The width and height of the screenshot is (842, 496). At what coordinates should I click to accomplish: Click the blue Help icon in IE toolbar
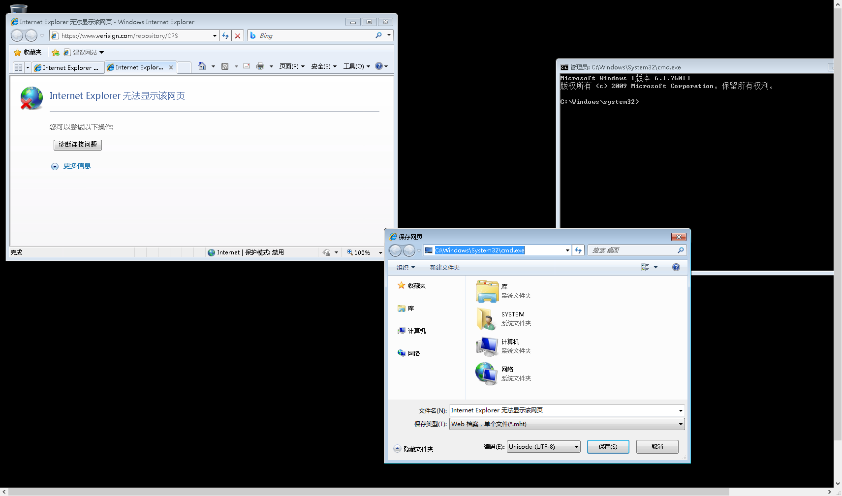[x=378, y=66]
